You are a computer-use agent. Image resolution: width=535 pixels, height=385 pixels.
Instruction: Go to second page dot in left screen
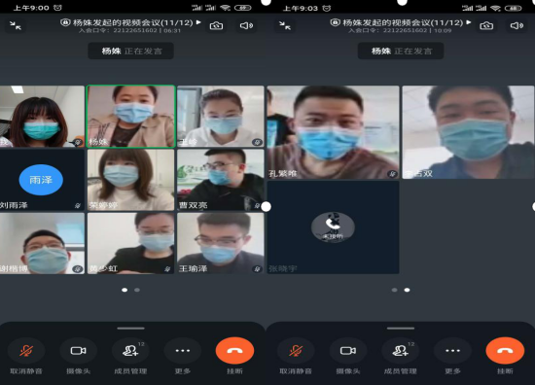[x=137, y=290]
